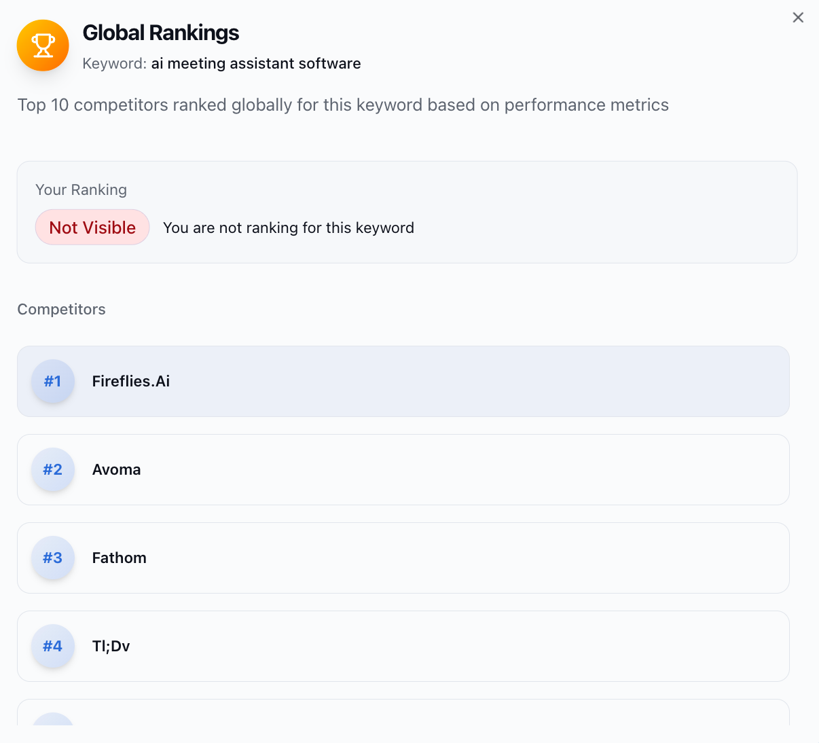This screenshot has width=819, height=743.
Task: Click the partially visible fifth rank badge
Action: pos(53,720)
